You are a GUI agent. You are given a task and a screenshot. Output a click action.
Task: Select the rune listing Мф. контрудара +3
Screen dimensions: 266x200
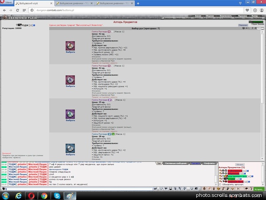70,86
